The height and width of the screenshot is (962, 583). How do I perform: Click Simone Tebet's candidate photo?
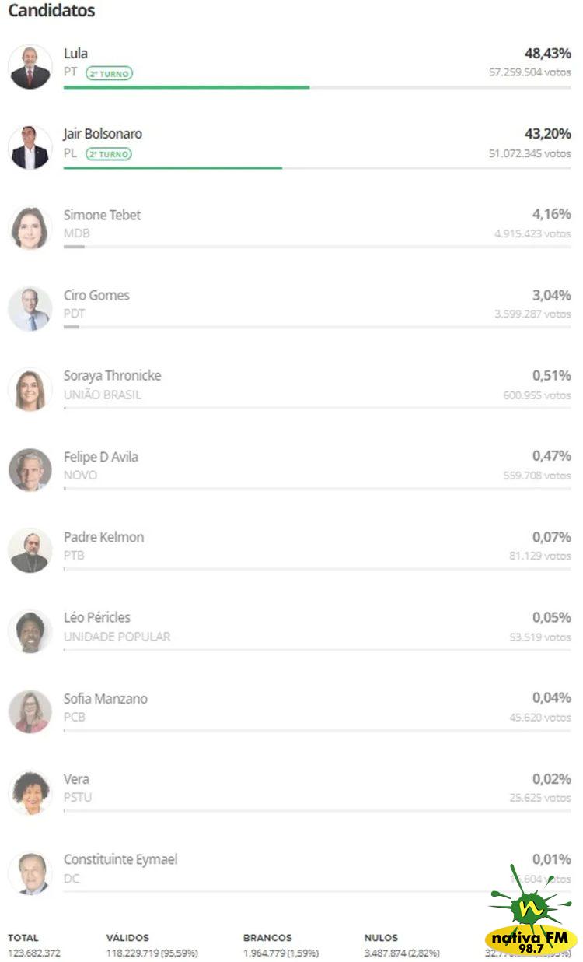[x=30, y=228]
